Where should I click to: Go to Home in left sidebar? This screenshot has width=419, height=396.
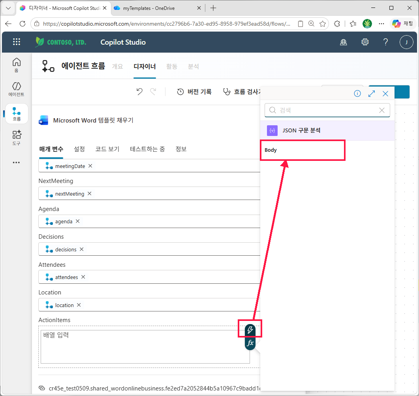(x=16, y=65)
